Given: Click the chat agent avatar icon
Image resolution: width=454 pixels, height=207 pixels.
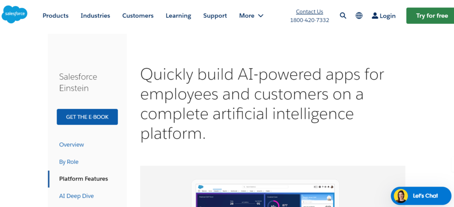Looking at the screenshot, I should pos(400,195).
